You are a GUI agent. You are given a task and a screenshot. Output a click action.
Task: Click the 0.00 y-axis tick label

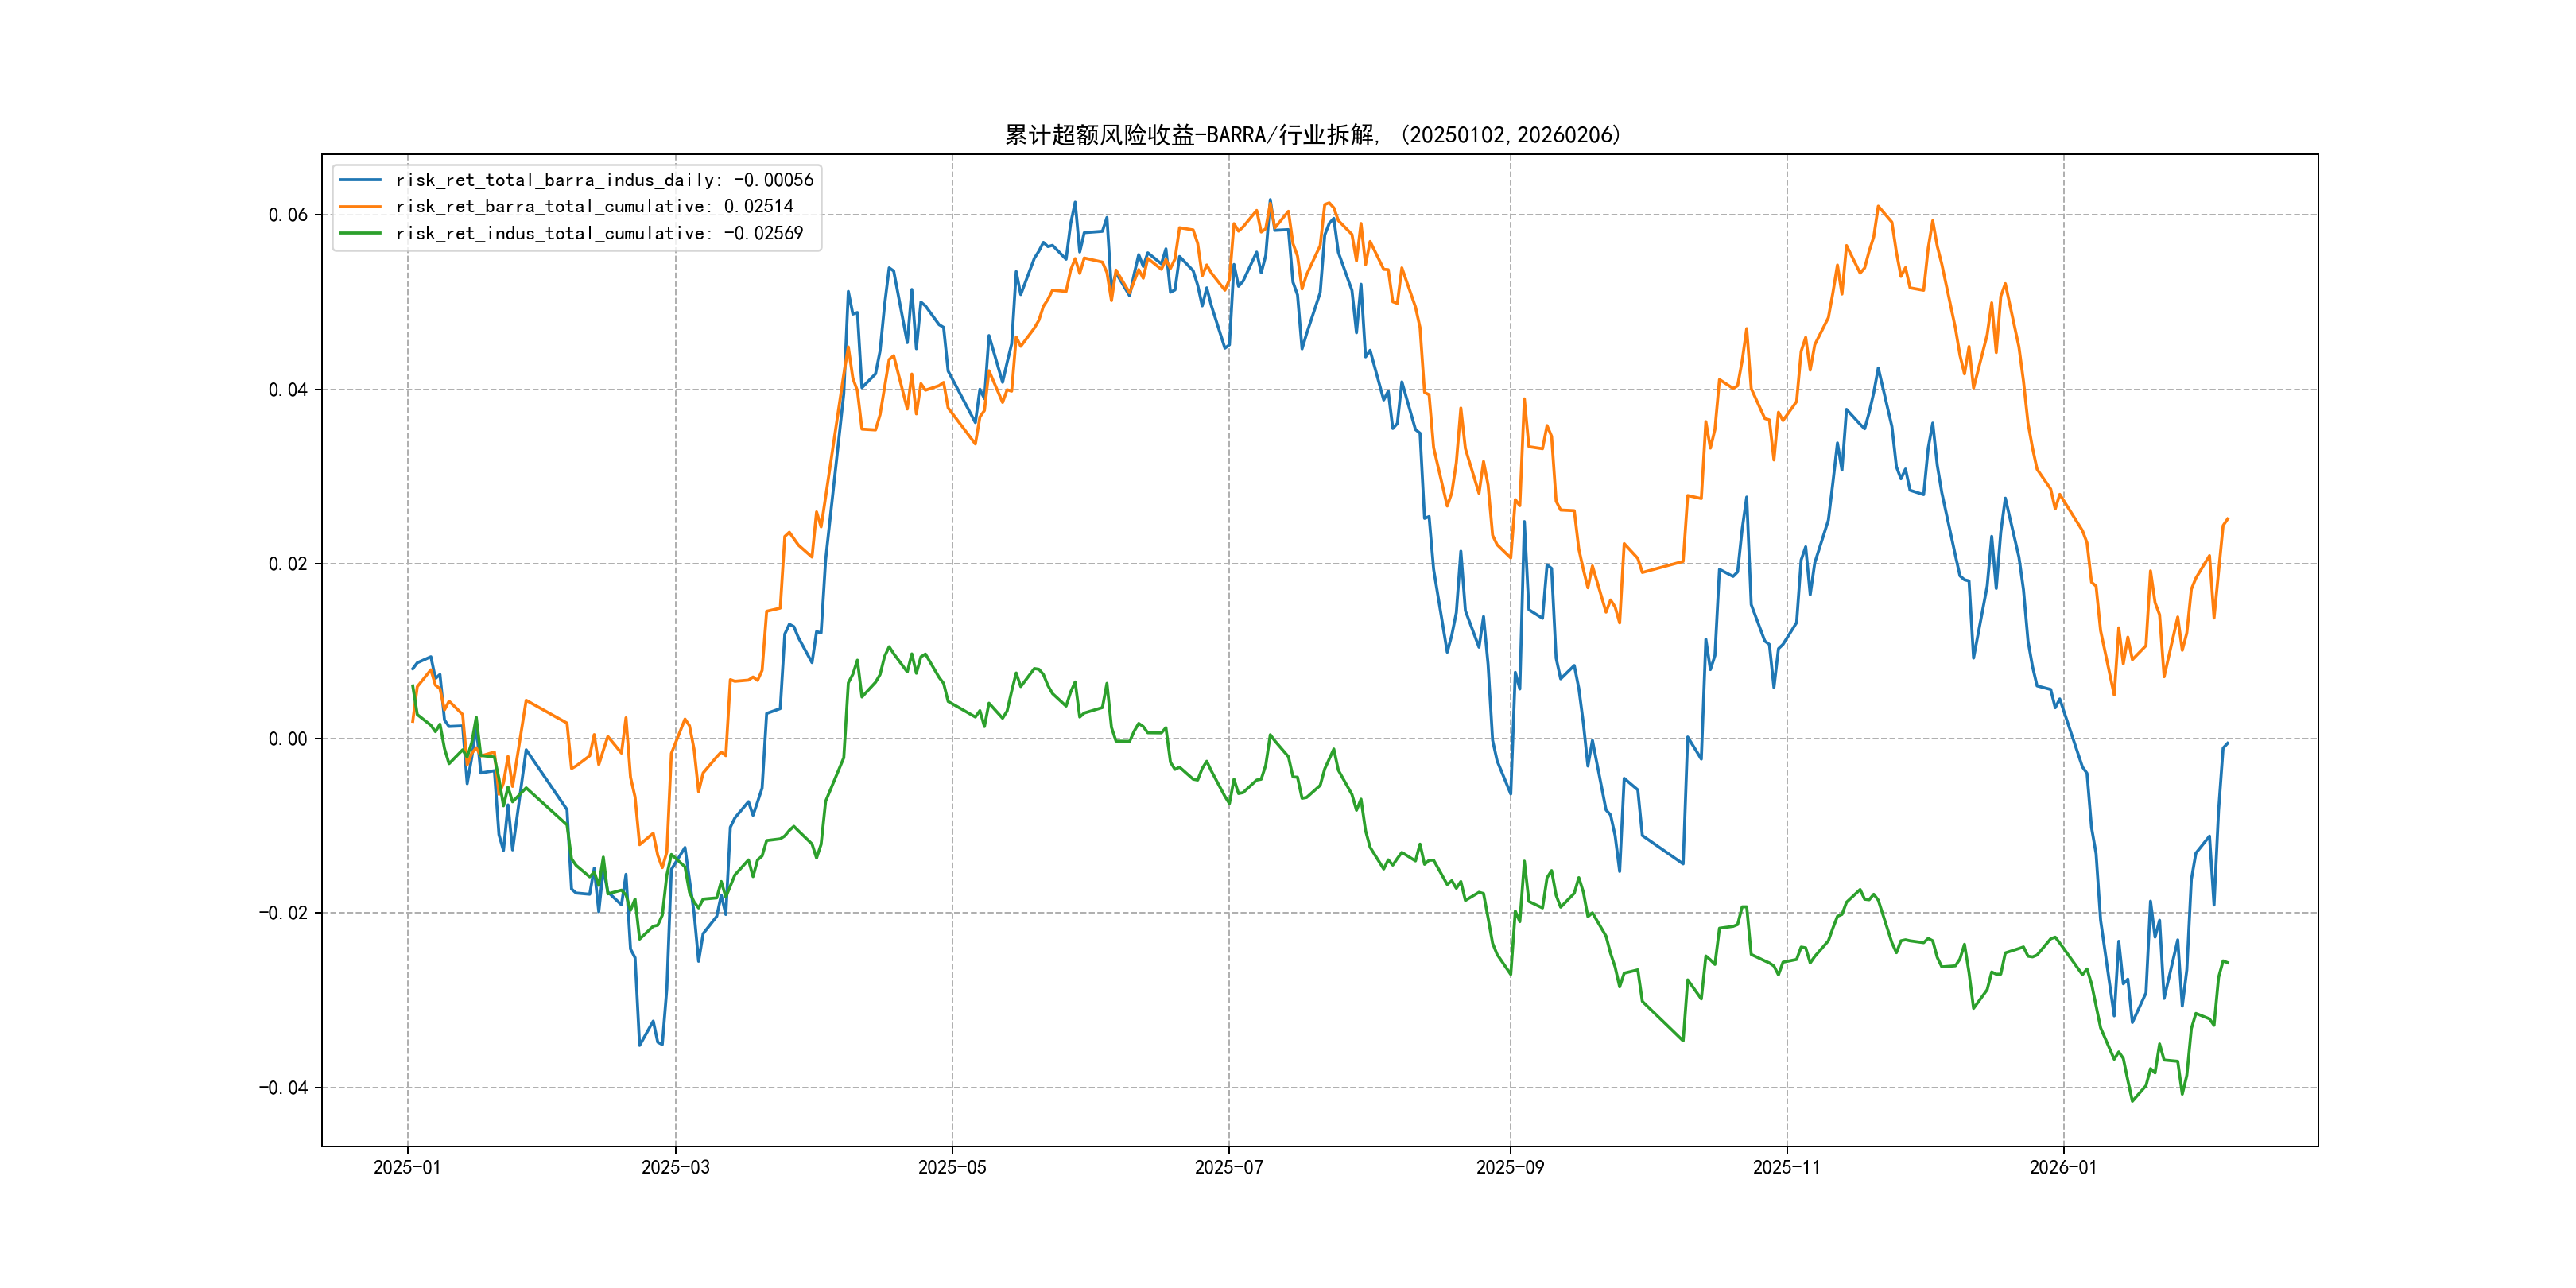pos(288,739)
